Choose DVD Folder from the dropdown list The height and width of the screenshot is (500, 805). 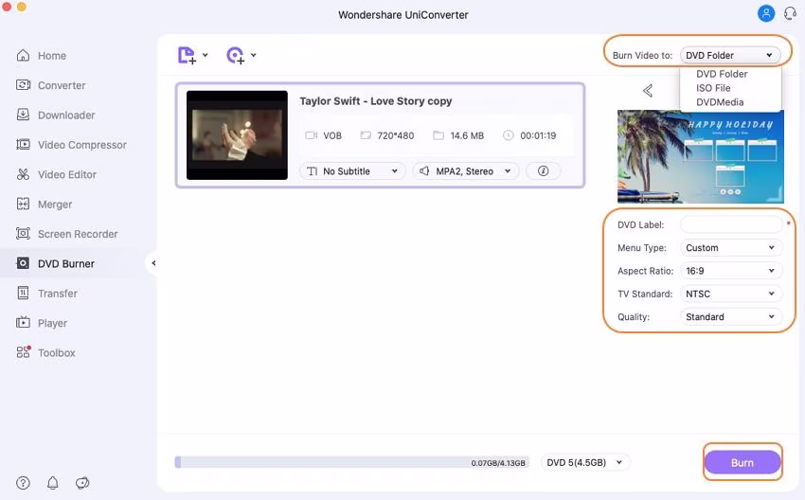point(722,74)
